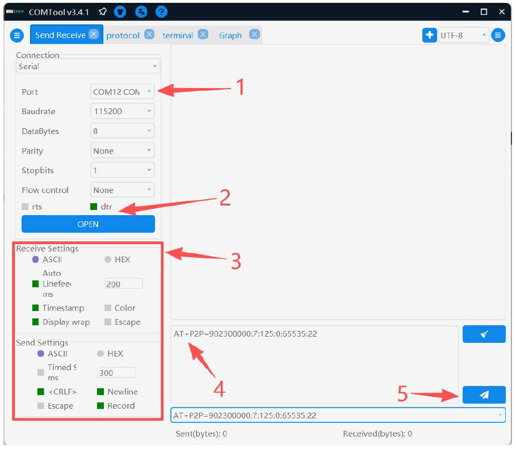The width and height of the screenshot is (516, 449).
Task: Open the help question mark icon
Action: [x=161, y=12]
